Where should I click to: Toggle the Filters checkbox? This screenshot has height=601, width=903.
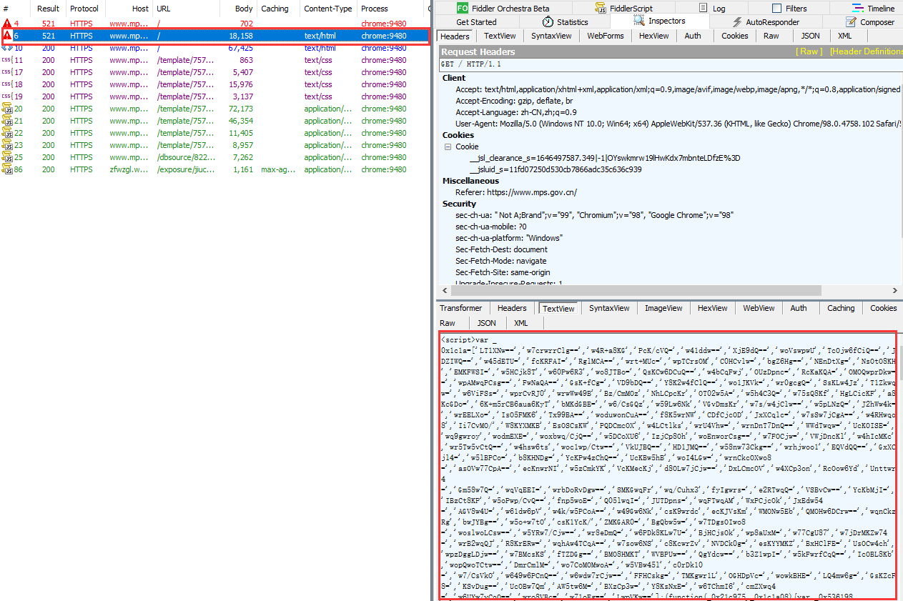tap(776, 9)
